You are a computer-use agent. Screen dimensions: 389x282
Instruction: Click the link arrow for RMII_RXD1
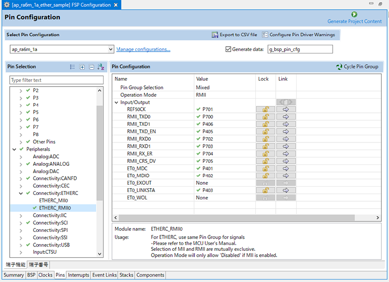286,146
